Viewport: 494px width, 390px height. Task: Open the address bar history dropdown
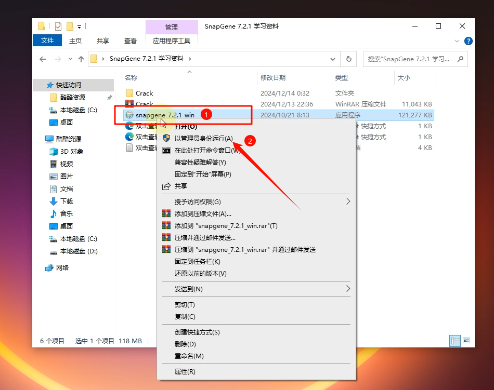point(334,59)
